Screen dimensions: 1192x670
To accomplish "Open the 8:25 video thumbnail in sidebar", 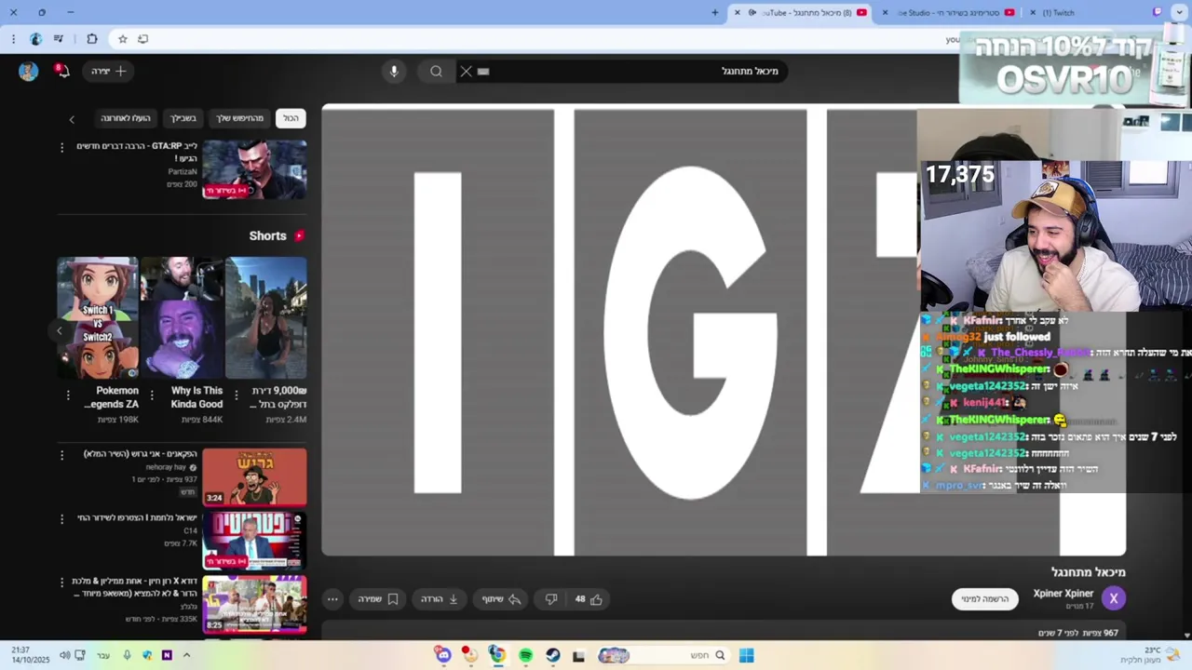I will point(254,604).
